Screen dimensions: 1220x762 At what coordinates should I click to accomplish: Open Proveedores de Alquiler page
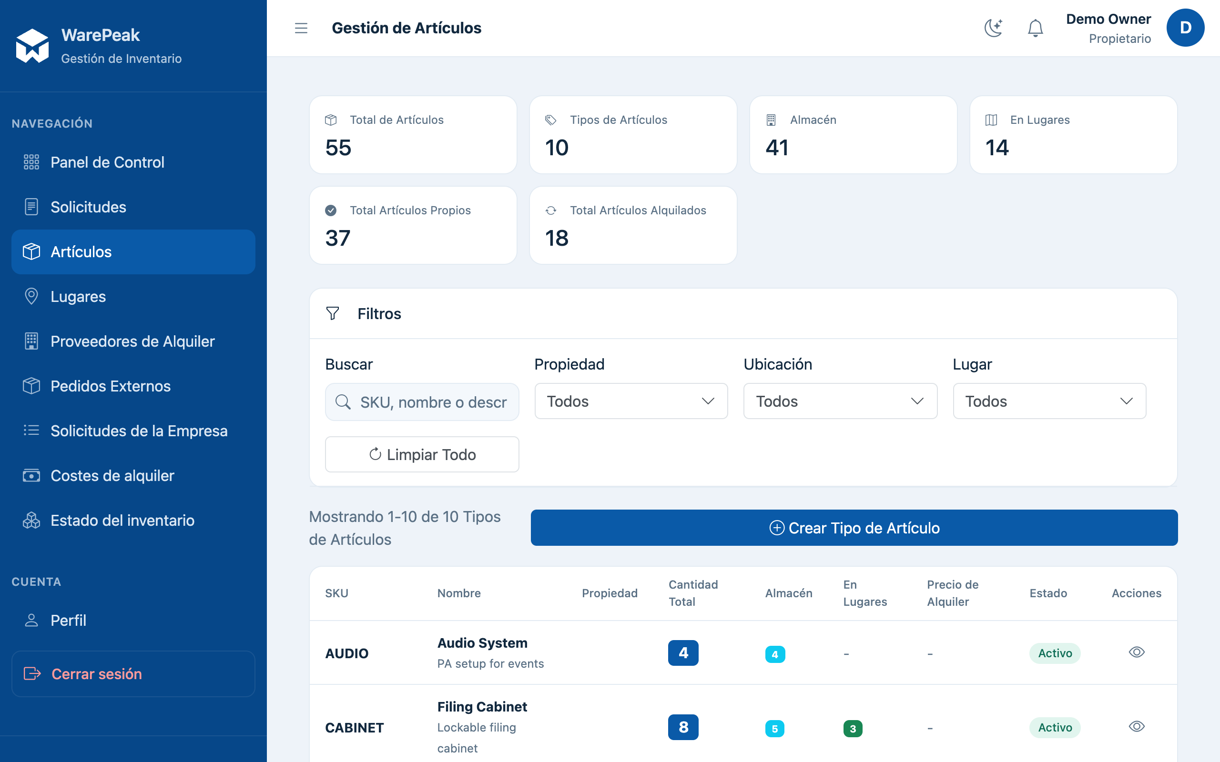tap(133, 341)
